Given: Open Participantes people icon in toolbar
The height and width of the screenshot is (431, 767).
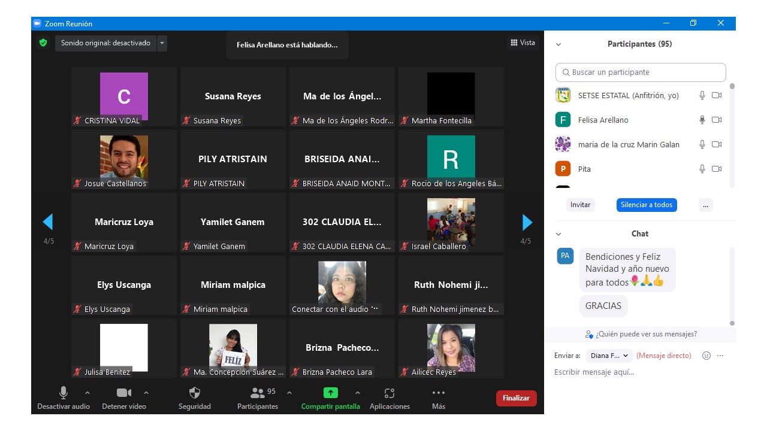Looking at the screenshot, I should [x=258, y=393].
